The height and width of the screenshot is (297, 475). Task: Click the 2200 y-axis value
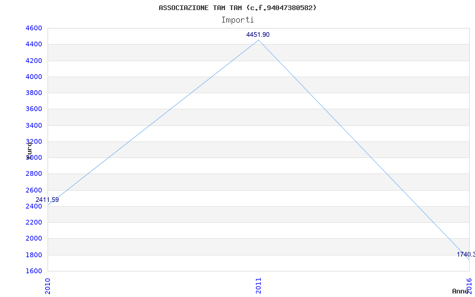pyautogui.click(x=34, y=222)
